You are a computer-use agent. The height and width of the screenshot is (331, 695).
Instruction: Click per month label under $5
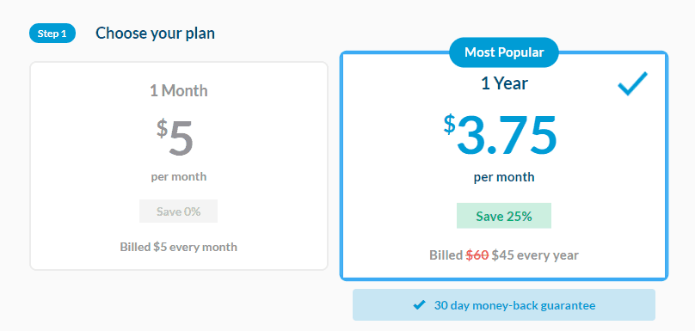pos(179,177)
